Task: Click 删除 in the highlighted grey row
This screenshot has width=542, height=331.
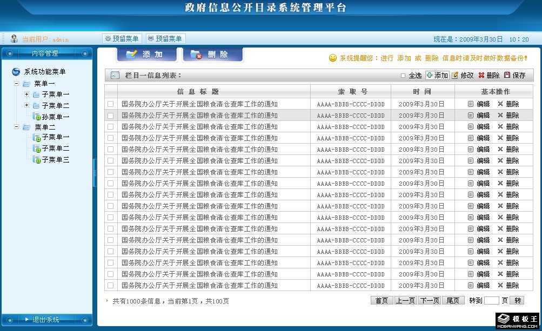Action: pyautogui.click(x=513, y=116)
